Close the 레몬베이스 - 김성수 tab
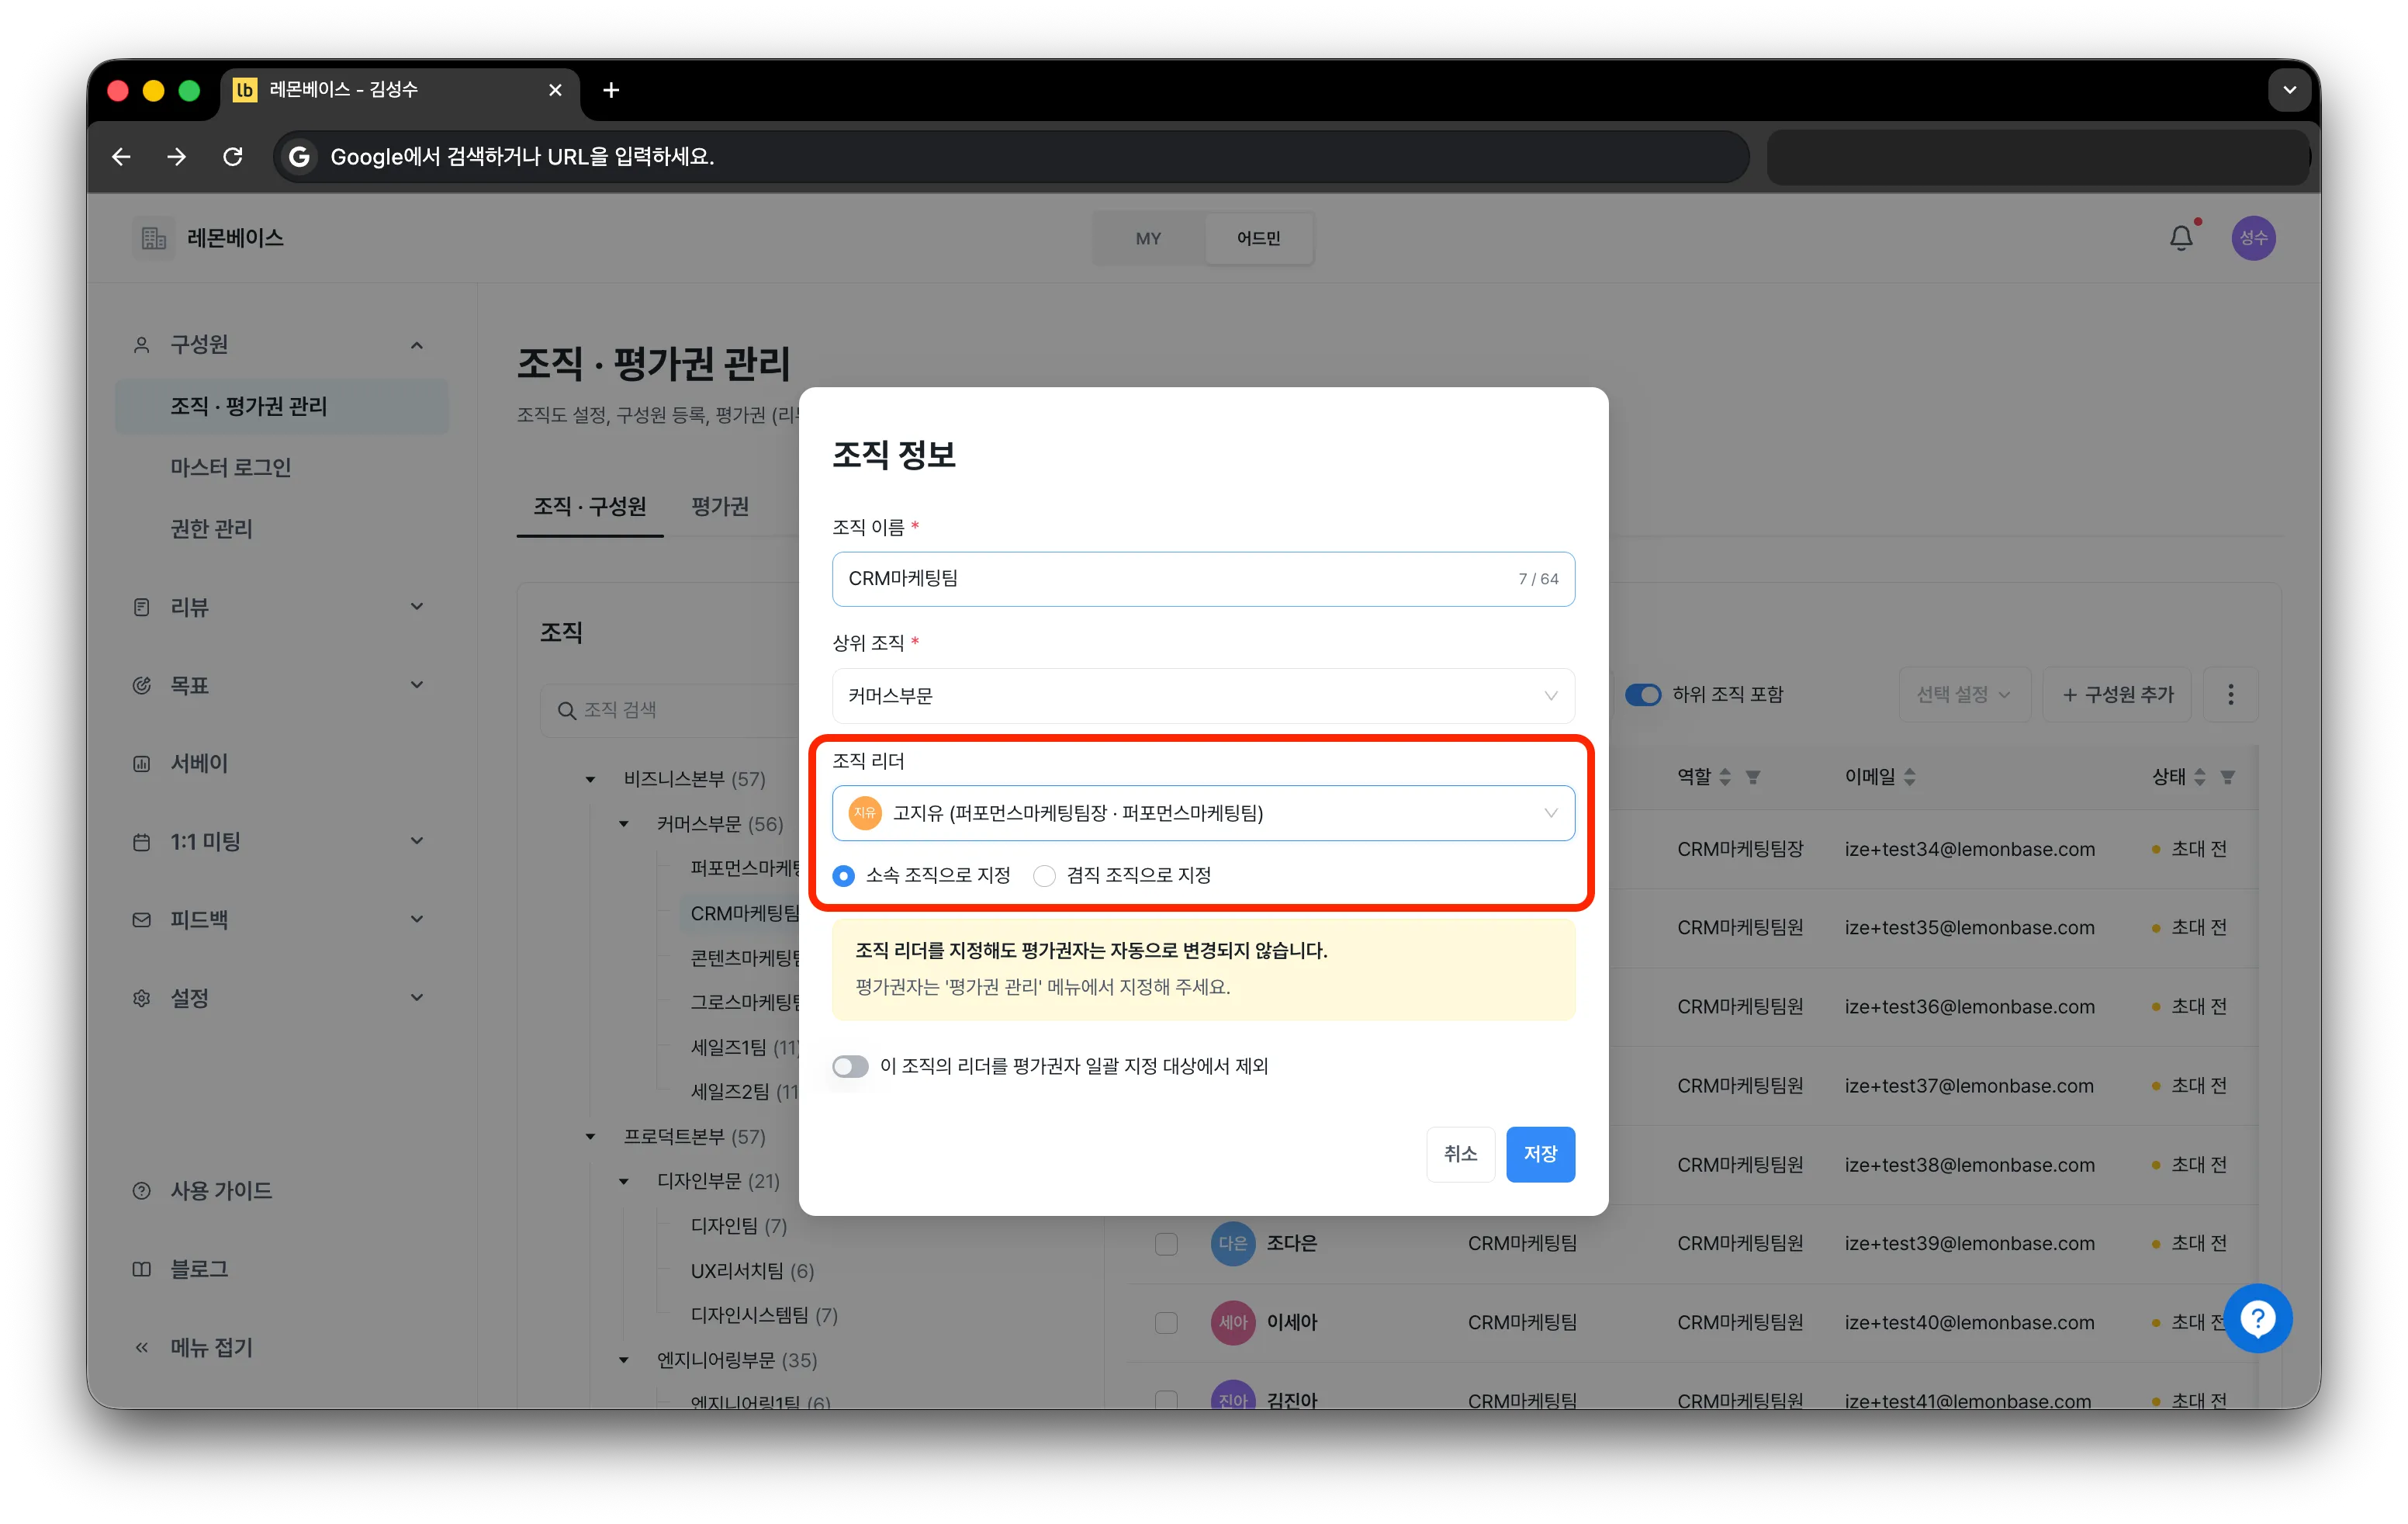 coord(555,90)
